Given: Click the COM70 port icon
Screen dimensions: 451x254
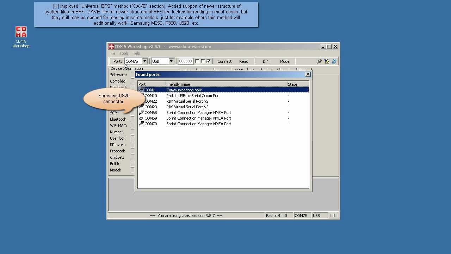Looking at the screenshot, I should click(x=141, y=124).
